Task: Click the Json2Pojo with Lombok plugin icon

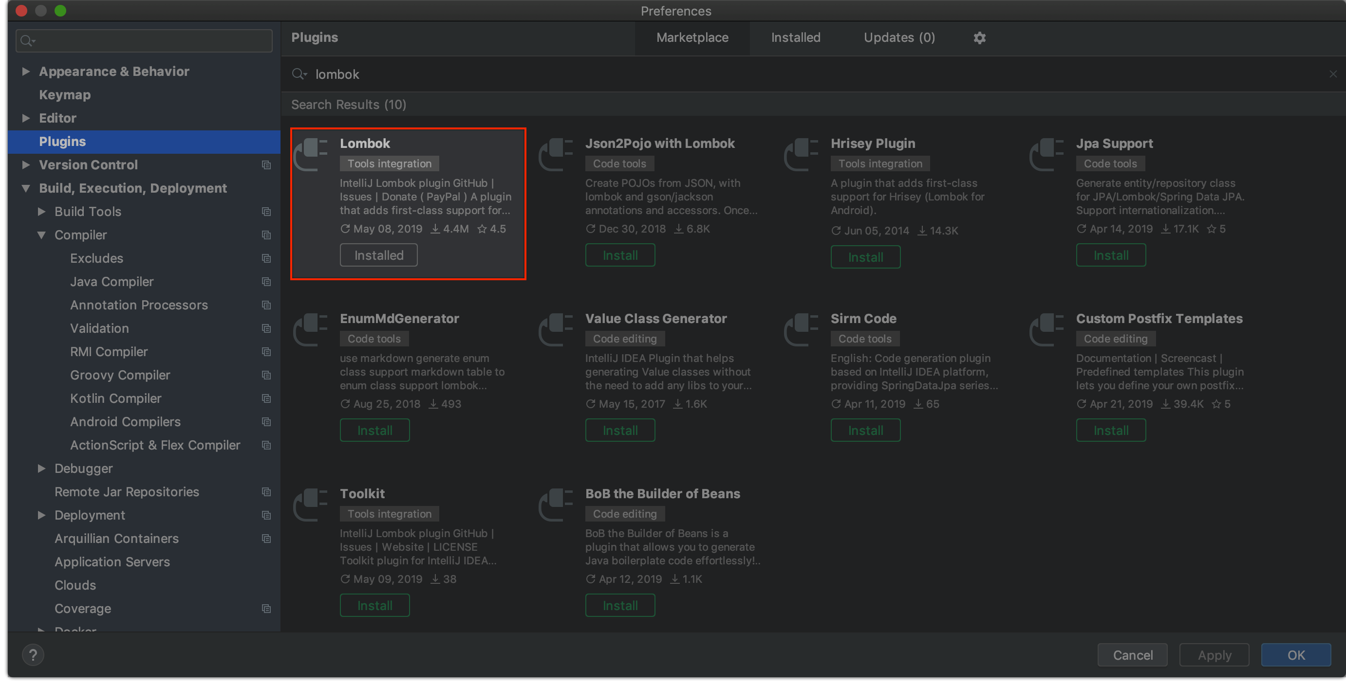Action: (557, 154)
